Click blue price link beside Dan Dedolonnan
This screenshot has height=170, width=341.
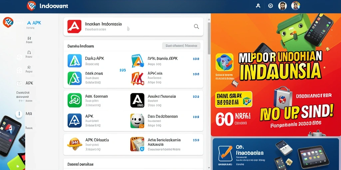coord(196,117)
